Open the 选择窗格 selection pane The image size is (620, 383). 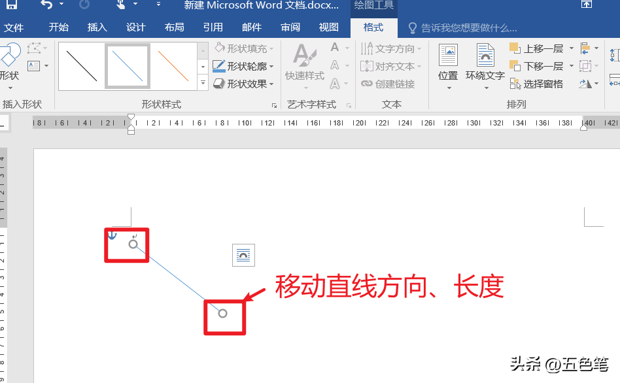tap(536, 84)
